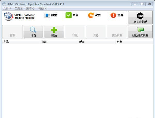Click the 购买专业版 PRO button

[140, 18]
